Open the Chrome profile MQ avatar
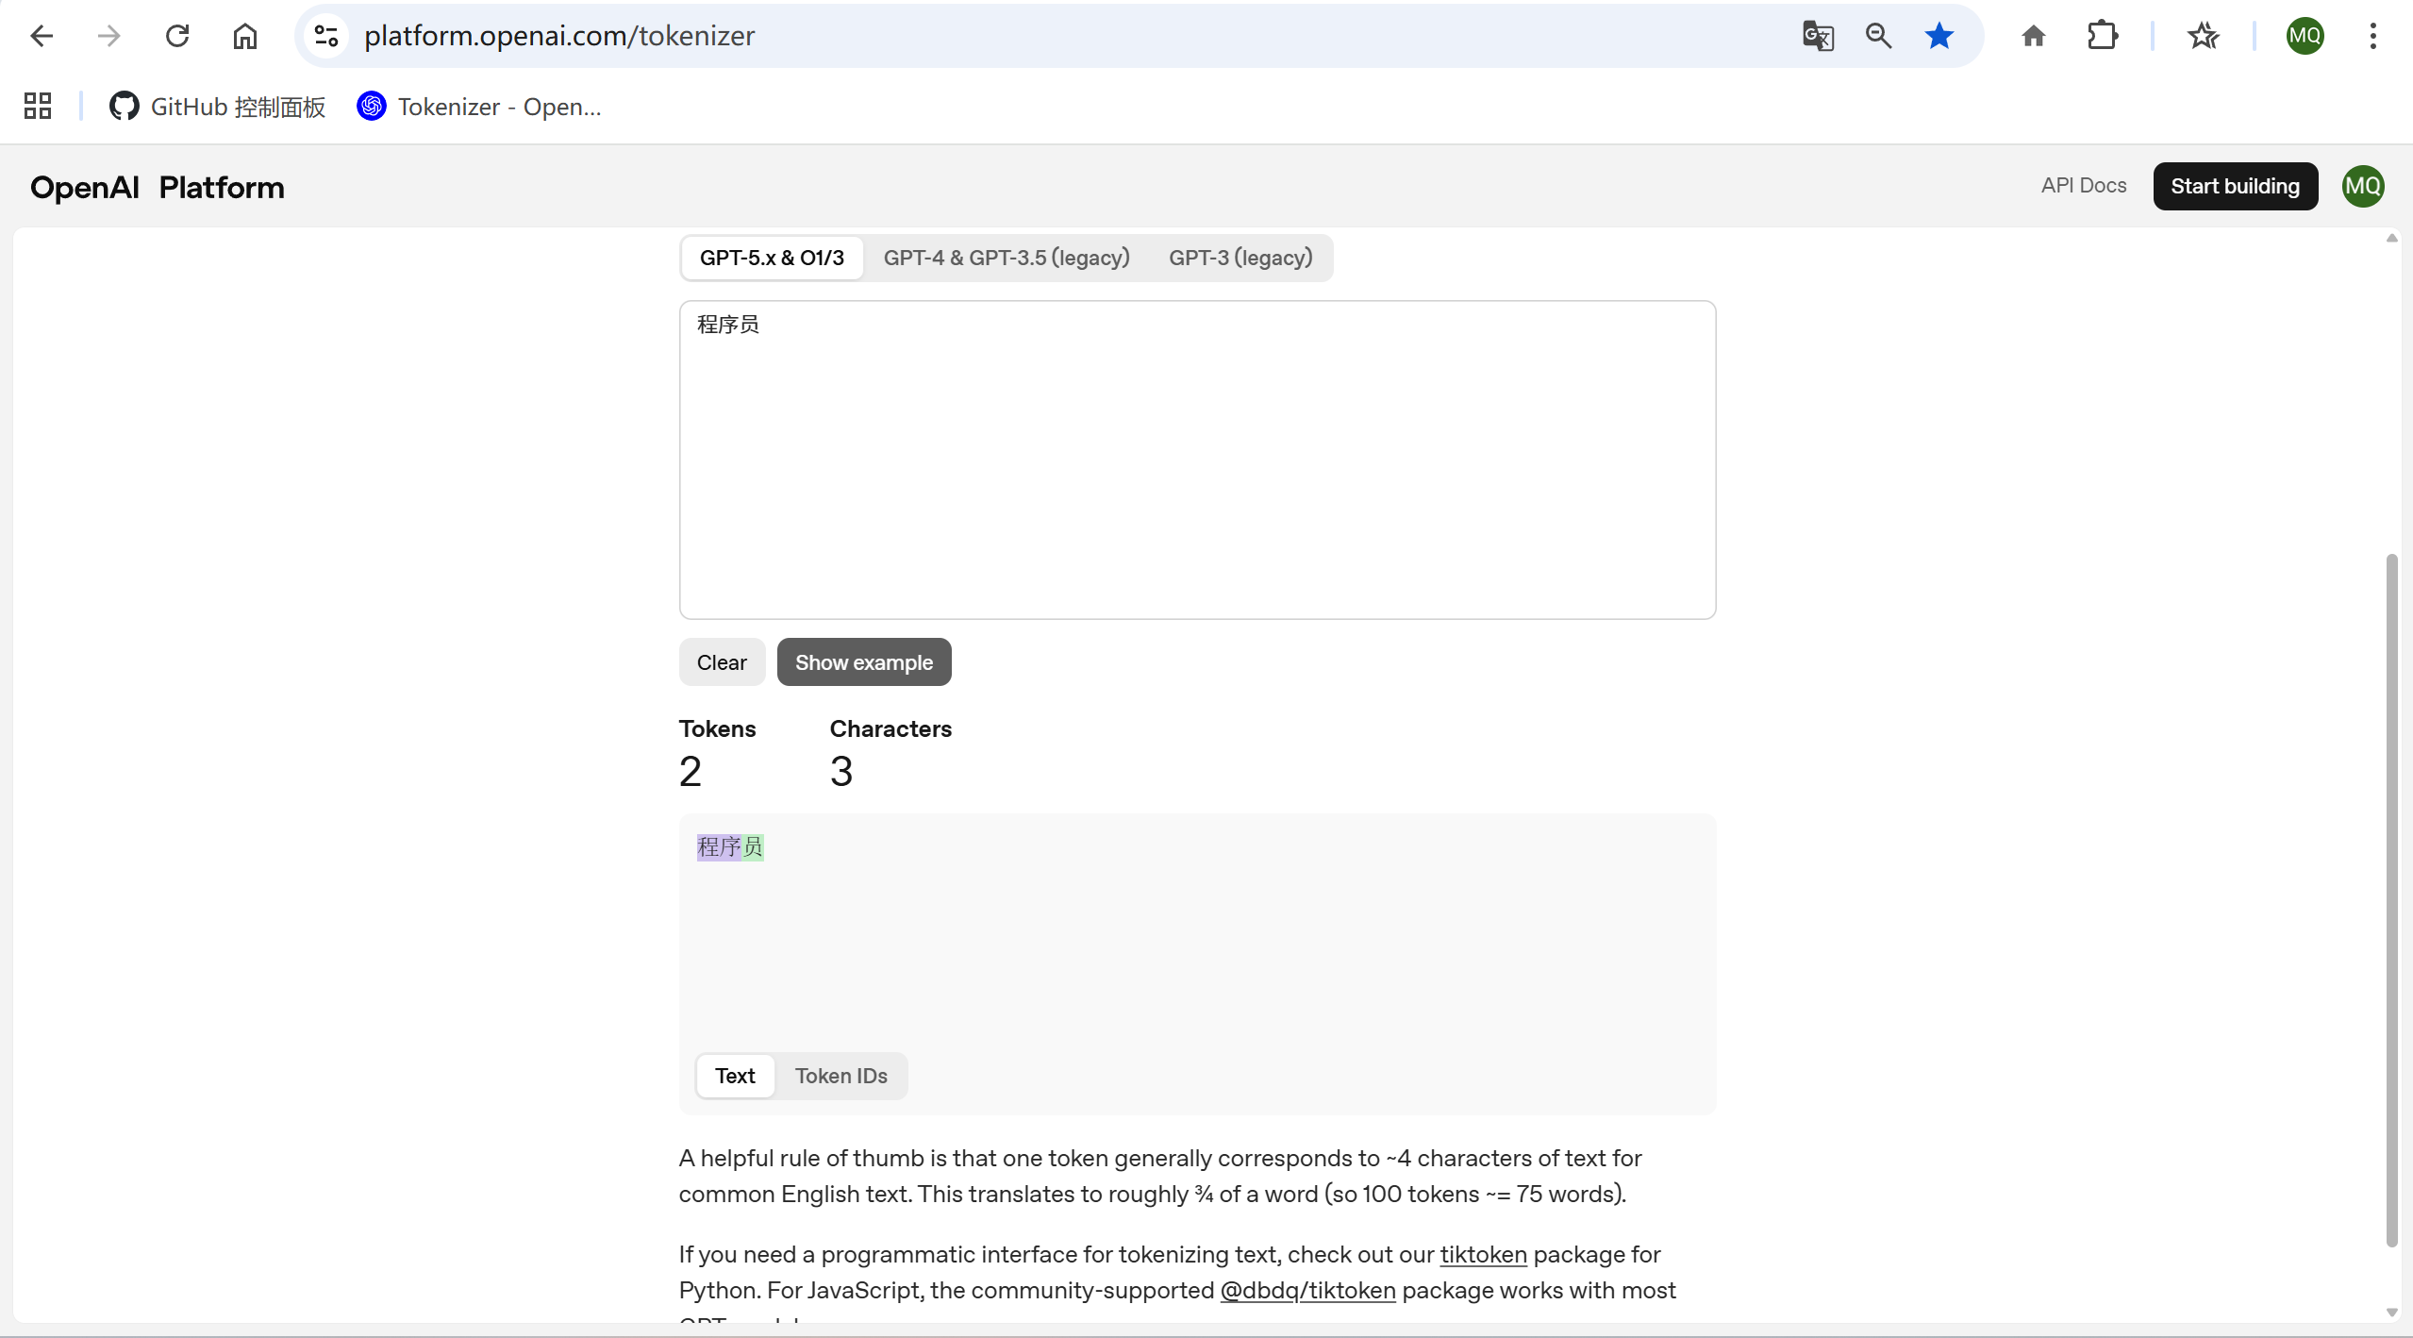The image size is (2413, 1338). [x=2305, y=36]
